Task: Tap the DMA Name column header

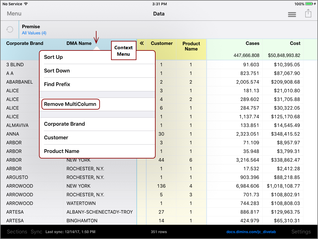Action: tap(79, 43)
